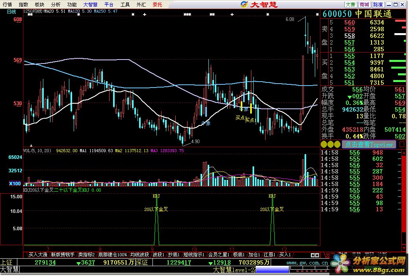
Task: Click 点击查看Topview button
Action: (x=369, y=144)
